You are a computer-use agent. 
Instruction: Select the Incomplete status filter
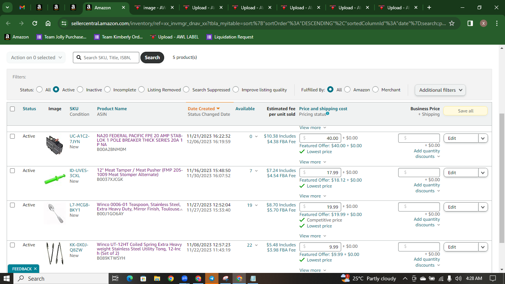click(108, 89)
